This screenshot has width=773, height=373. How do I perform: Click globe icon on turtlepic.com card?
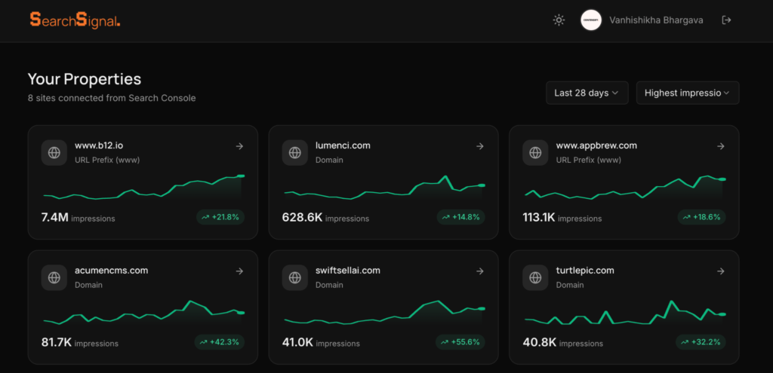point(535,277)
